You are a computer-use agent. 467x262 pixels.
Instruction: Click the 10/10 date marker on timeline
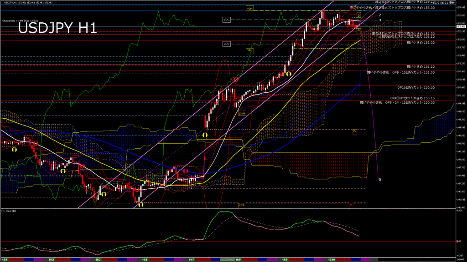coord(331,259)
